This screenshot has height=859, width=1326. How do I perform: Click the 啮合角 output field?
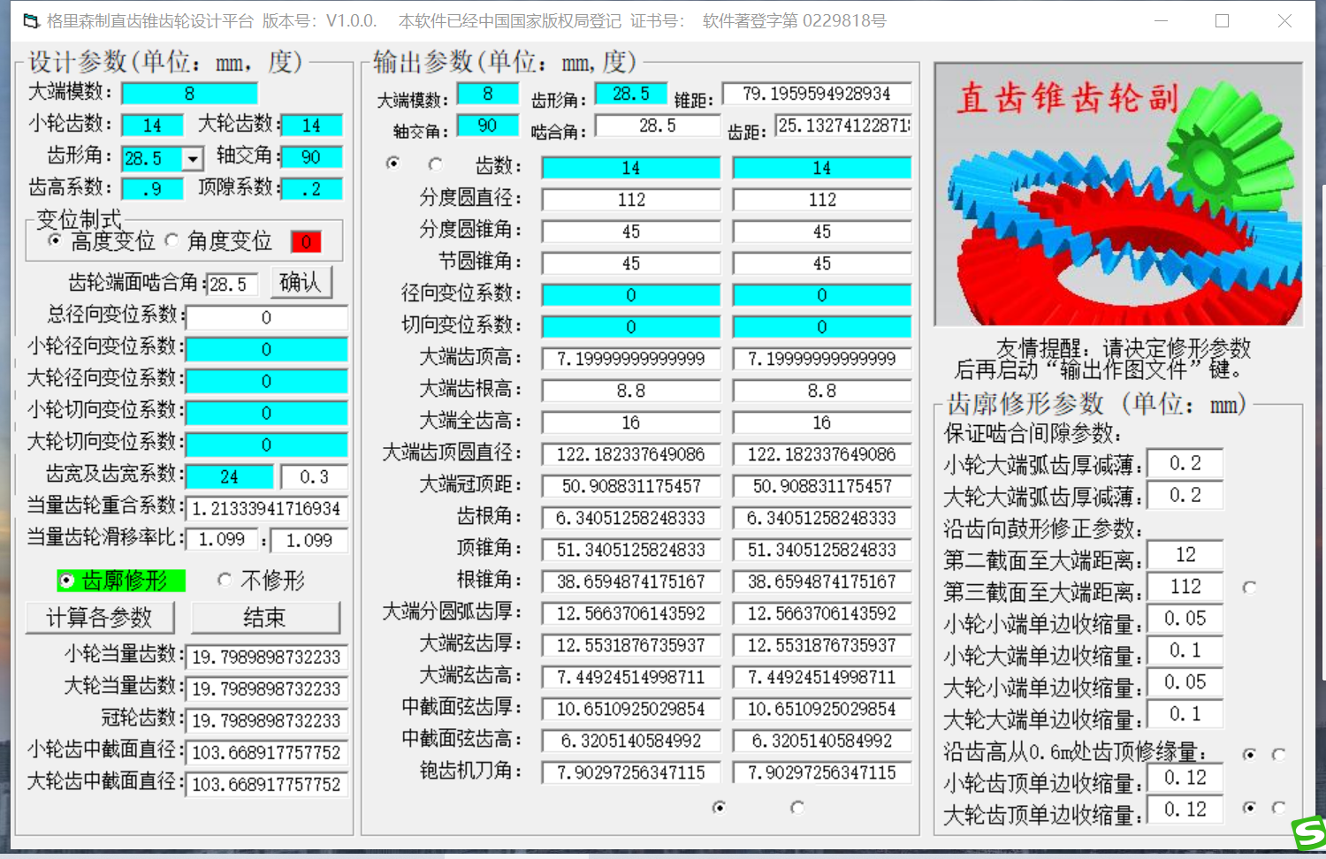(x=658, y=125)
